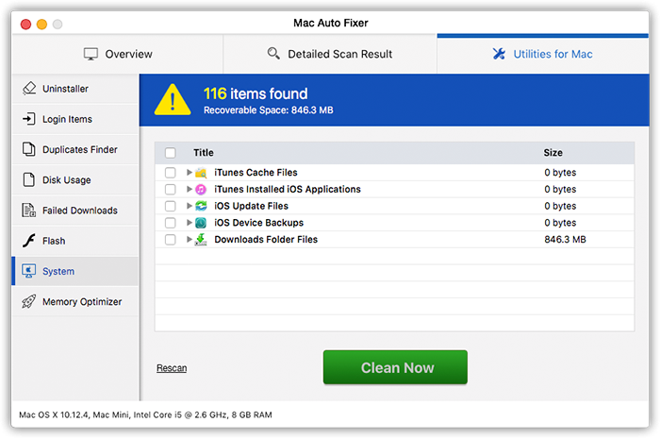Click the Rescan link
The image size is (660, 439).
(x=172, y=368)
